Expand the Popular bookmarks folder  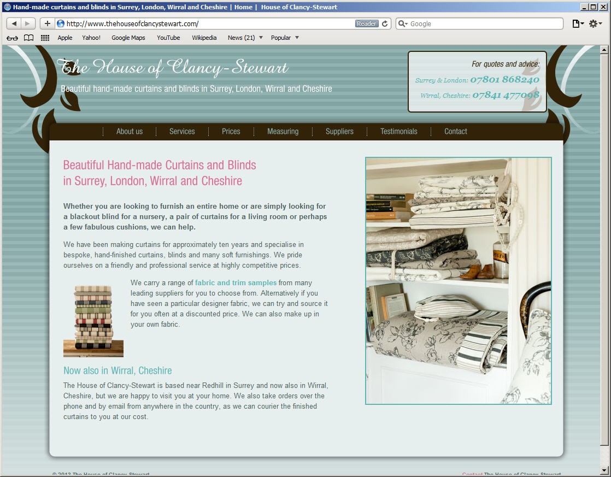coord(285,38)
